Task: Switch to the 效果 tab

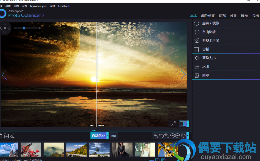Action: pos(233,16)
